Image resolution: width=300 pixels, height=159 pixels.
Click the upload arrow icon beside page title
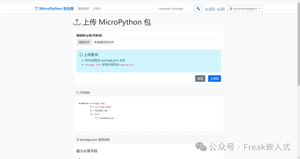[x=77, y=22]
